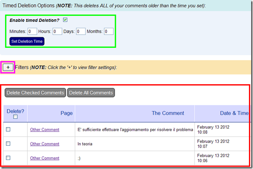Screen dimensions: 253x169
Task: Open Other Comment link in the ';)' row
Action: point(45,158)
